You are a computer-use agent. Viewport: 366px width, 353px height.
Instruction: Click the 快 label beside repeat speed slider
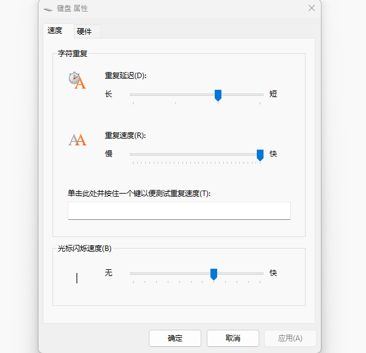click(x=273, y=154)
